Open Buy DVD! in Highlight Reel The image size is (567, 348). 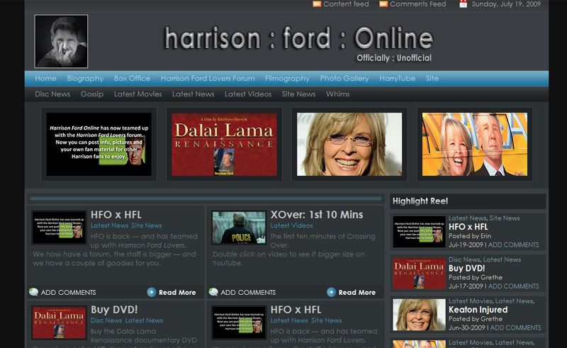coord(467,269)
